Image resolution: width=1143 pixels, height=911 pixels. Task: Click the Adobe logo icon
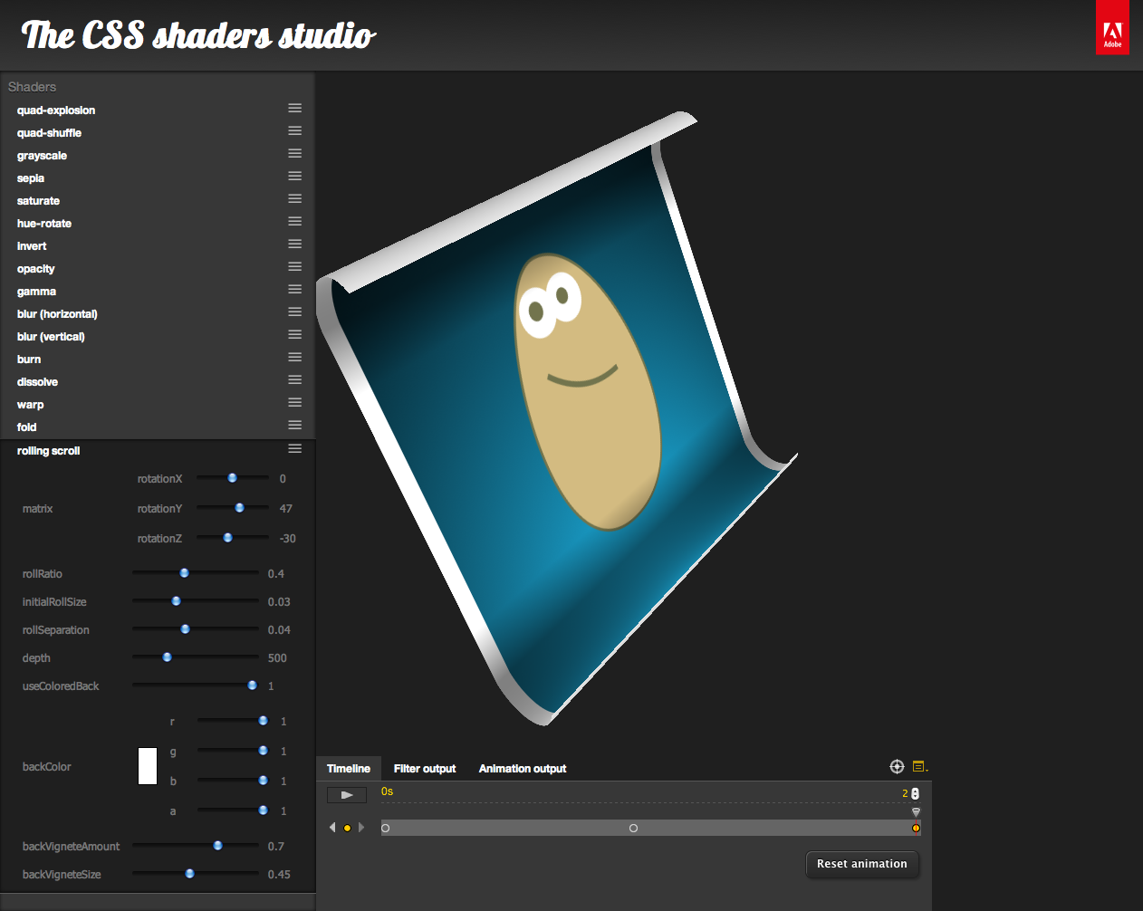(1112, 28)
